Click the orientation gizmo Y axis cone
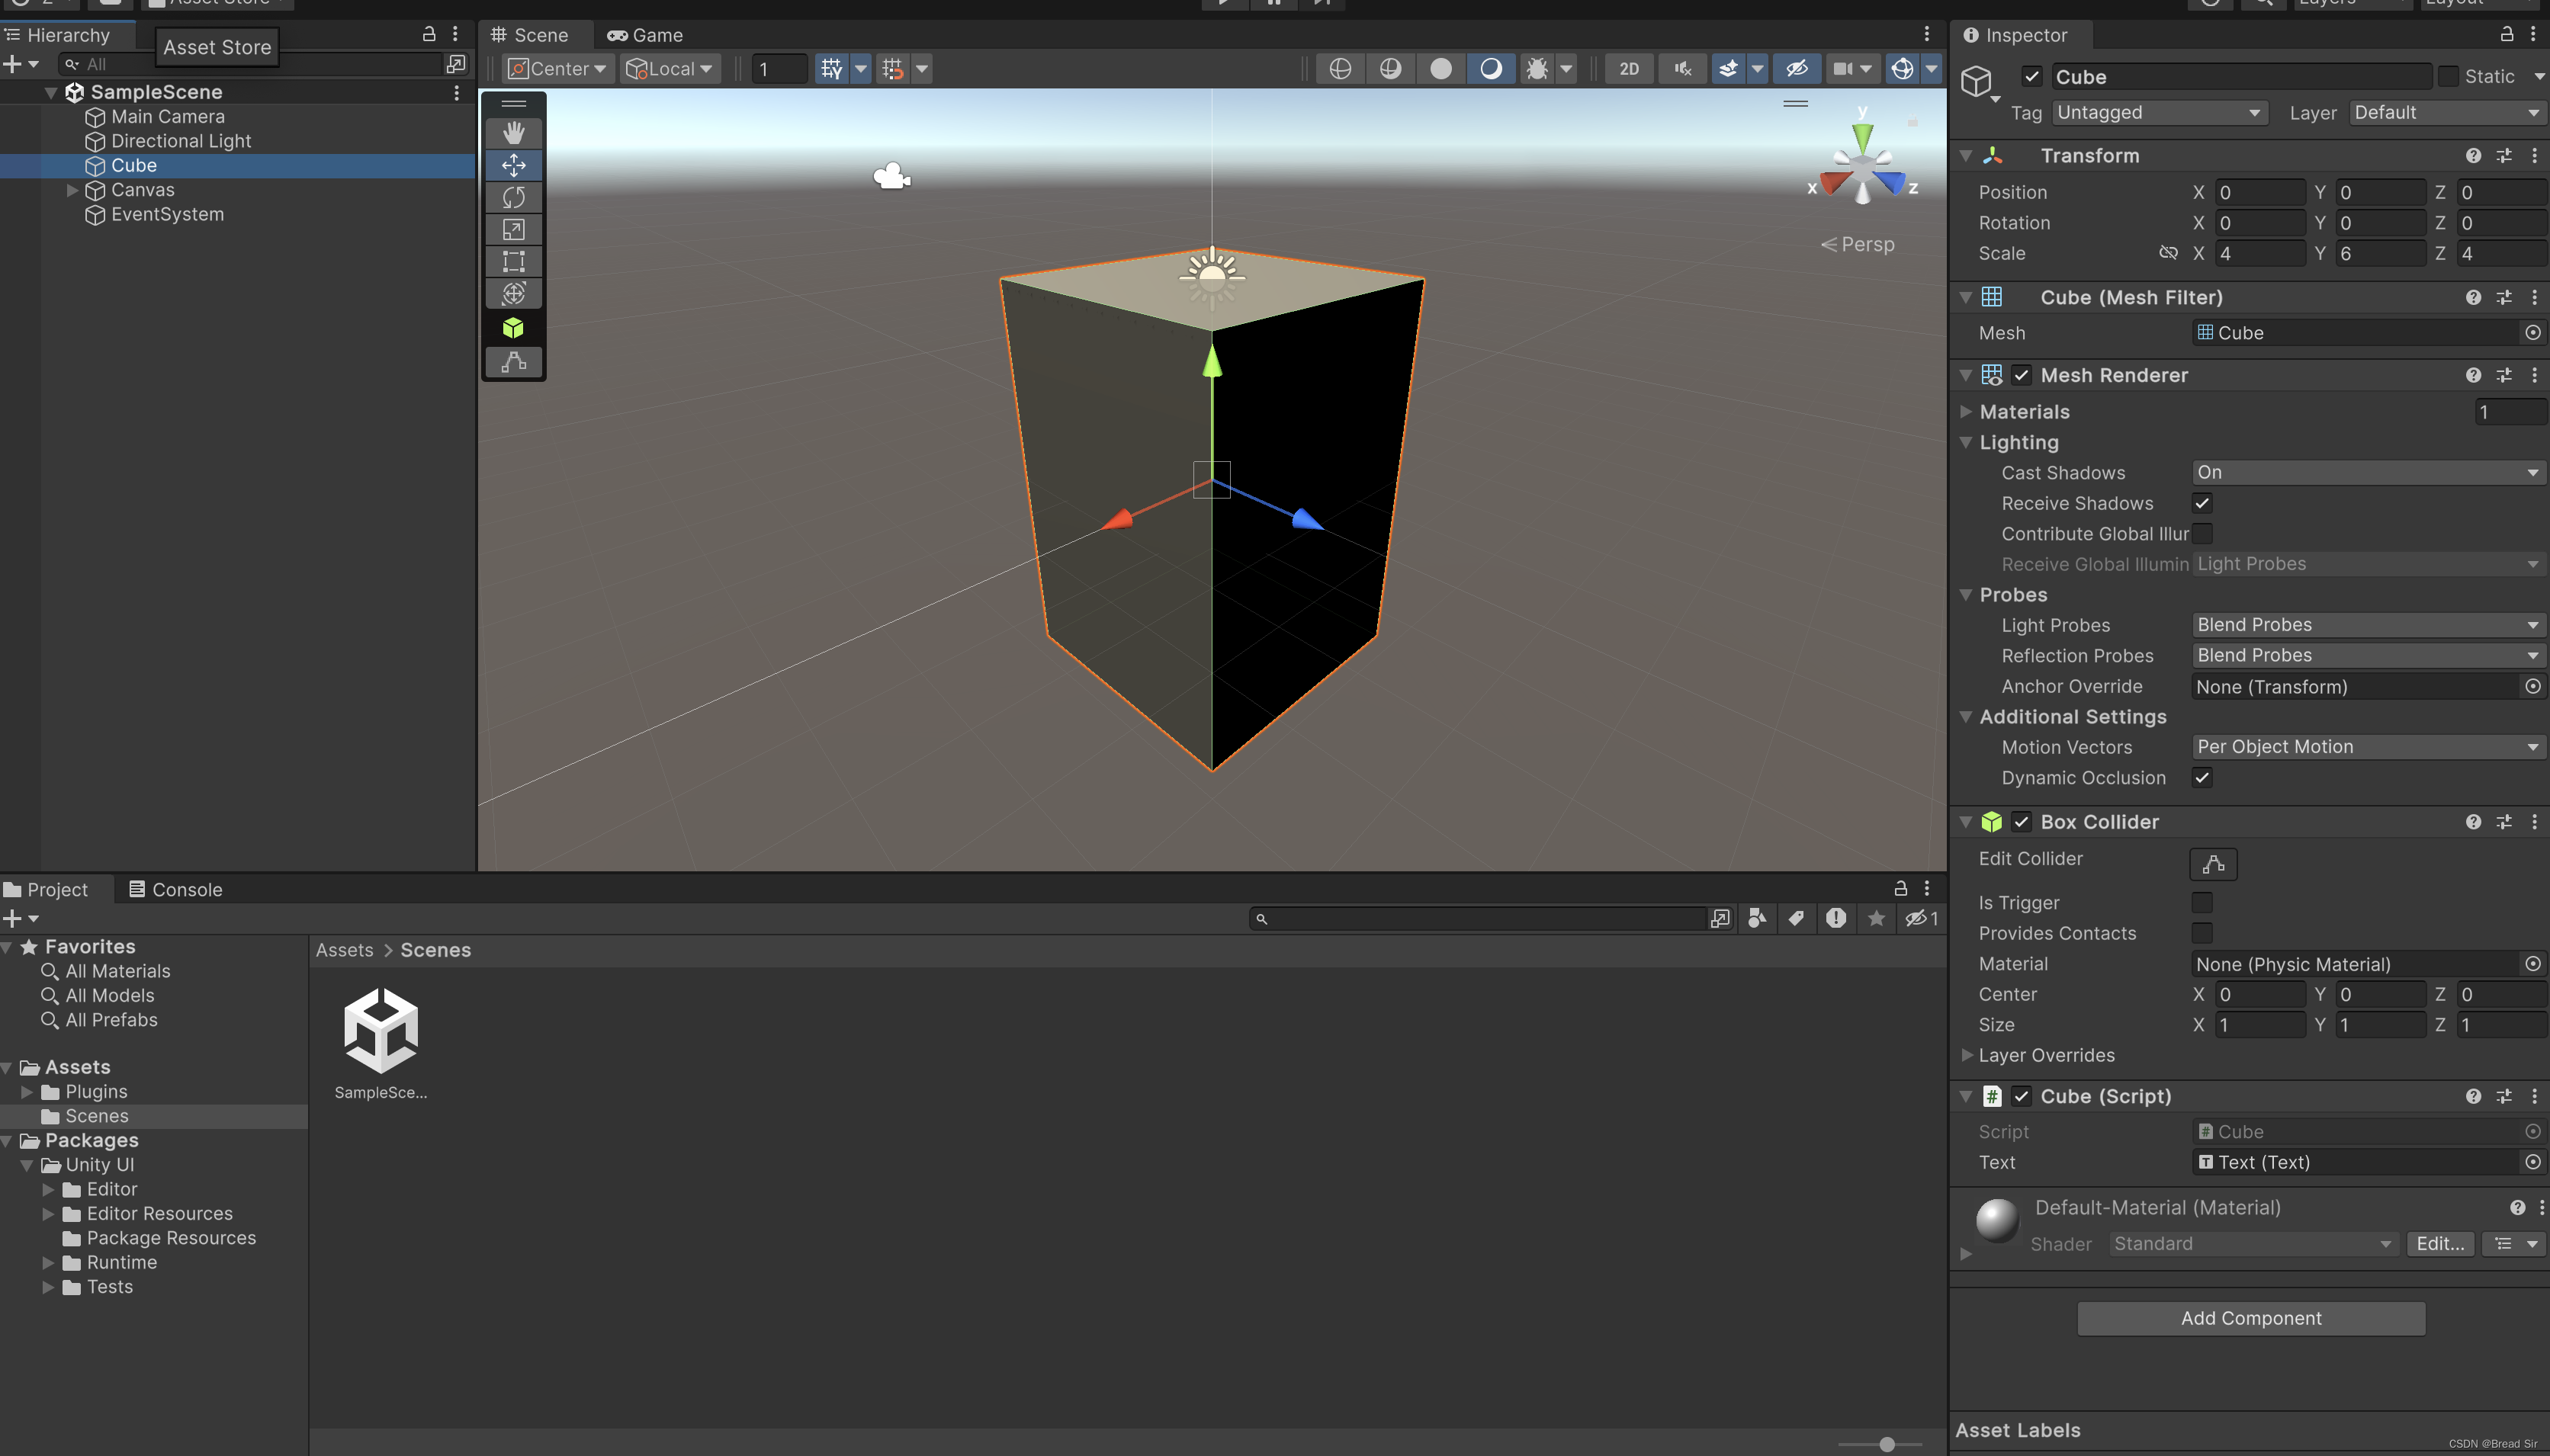This screenshot has height=1456, width=2550. coord(1862,137)
